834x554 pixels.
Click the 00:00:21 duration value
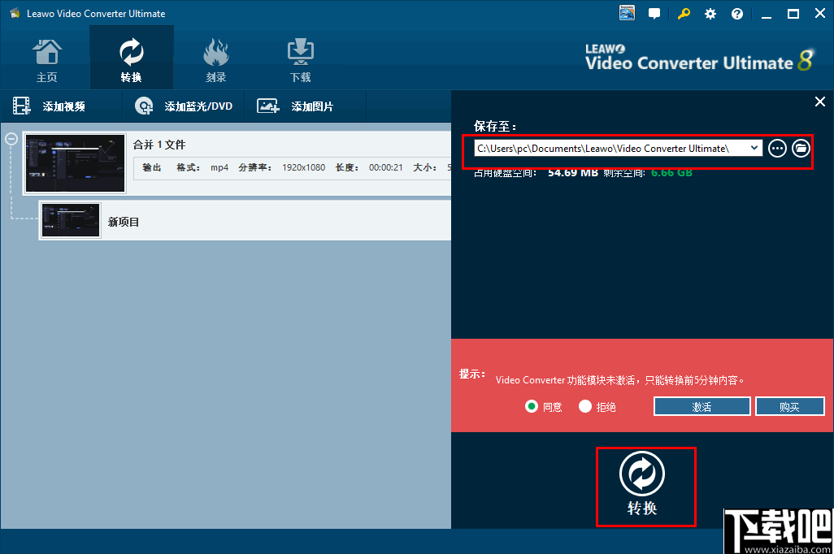tap(385, 167)
